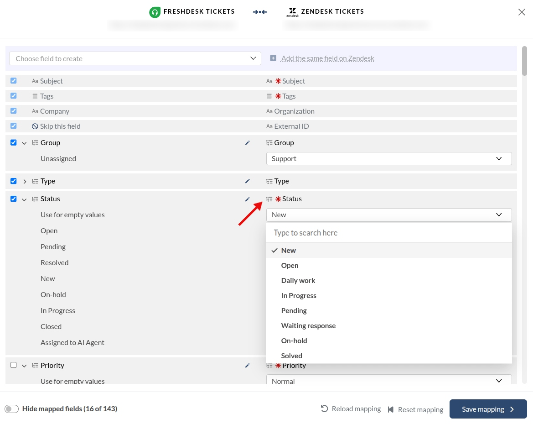Image resolution: width=533 pixels, height=424 pixels.
Task: Click the plus icon beside Add same field
Action: point(273,58)
